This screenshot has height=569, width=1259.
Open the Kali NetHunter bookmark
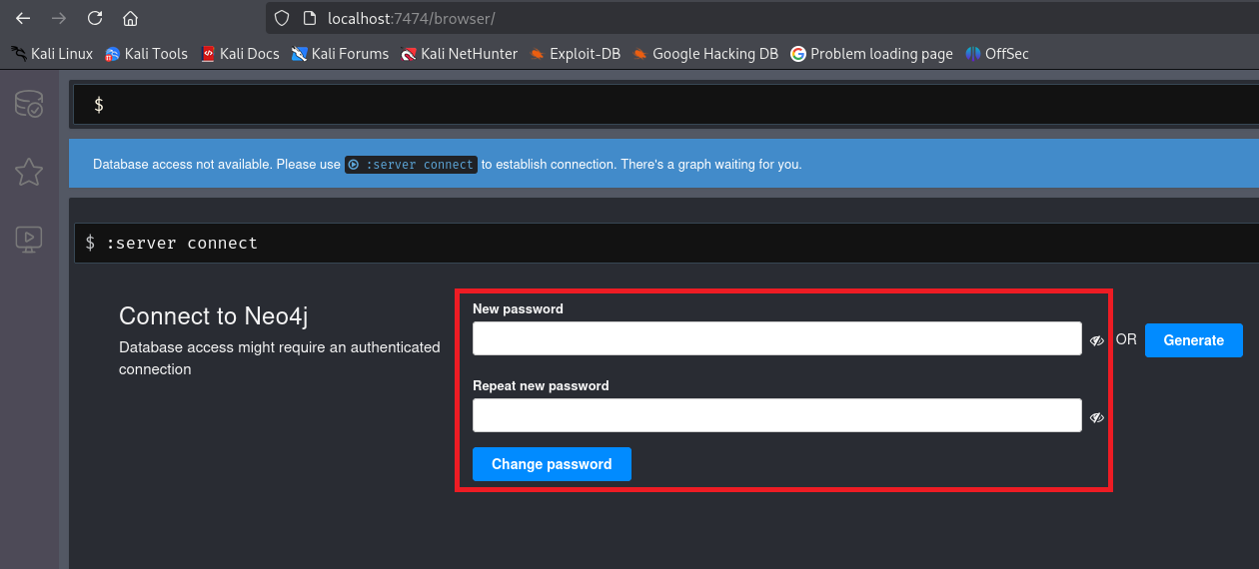tap(459, 54)
